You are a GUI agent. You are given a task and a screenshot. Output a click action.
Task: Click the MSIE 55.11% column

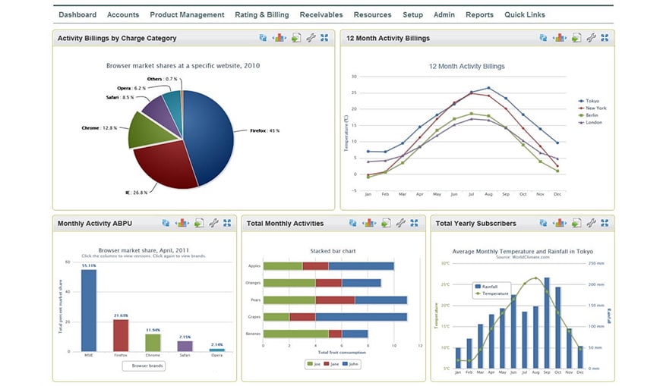click(89, 310)
